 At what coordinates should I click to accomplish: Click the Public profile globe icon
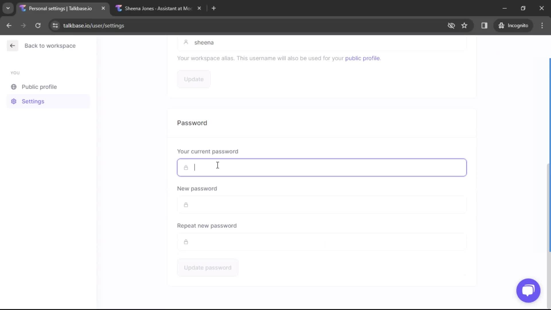coord(14,87)
